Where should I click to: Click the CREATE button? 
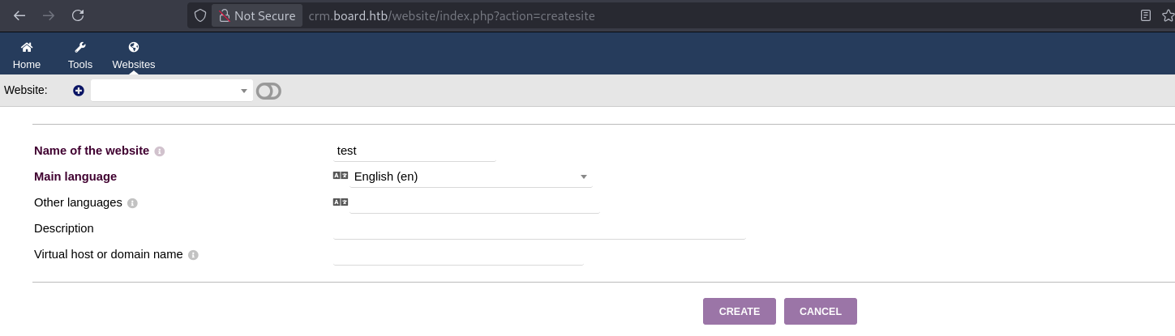click(x=740, y=312)
